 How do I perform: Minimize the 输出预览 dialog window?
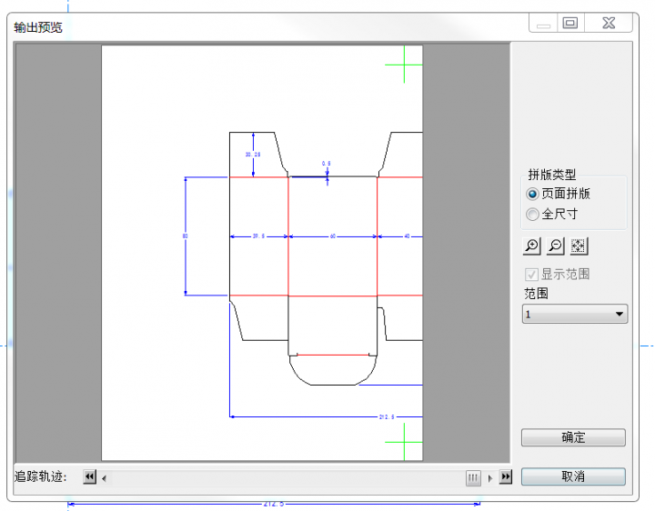[543, 24]
